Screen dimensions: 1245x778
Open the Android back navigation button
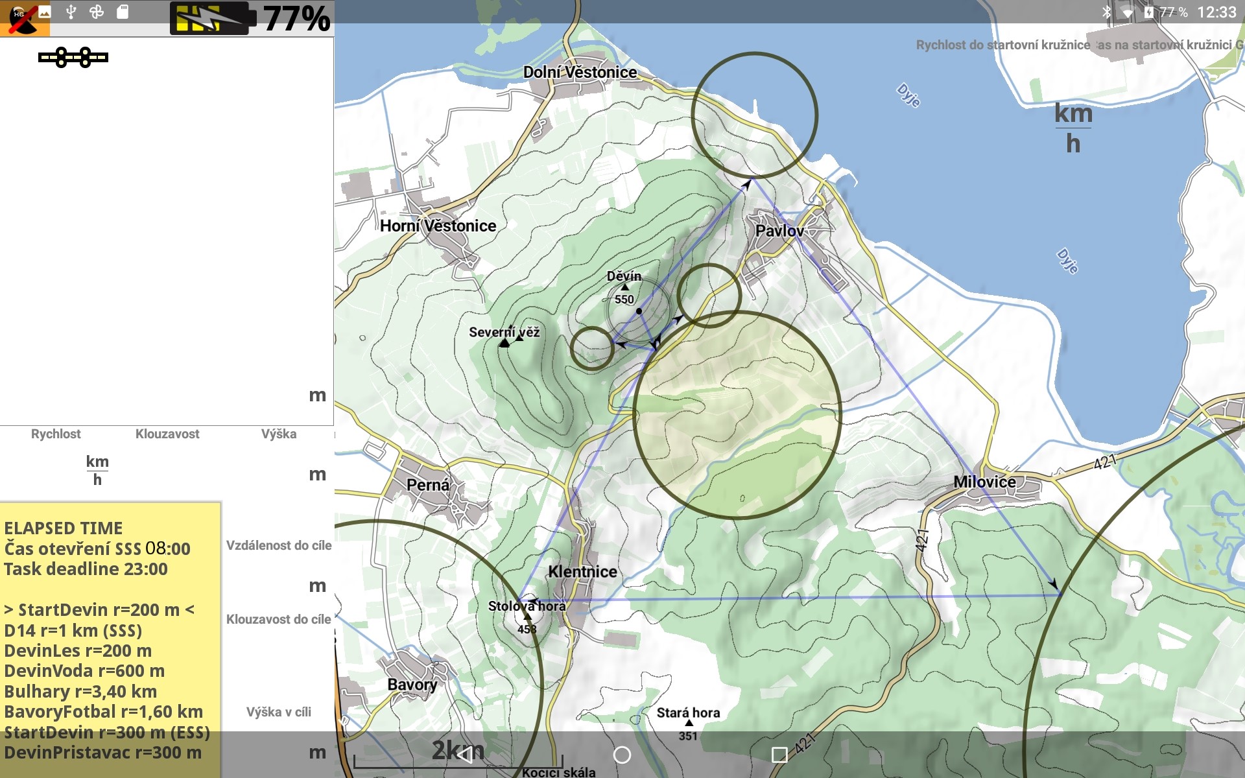tap(464, 755)
